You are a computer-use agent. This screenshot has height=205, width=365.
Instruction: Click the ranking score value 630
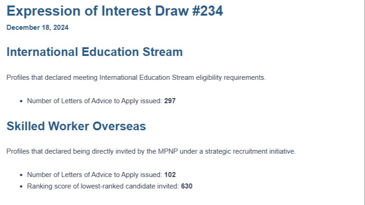(x=187, y=186)
